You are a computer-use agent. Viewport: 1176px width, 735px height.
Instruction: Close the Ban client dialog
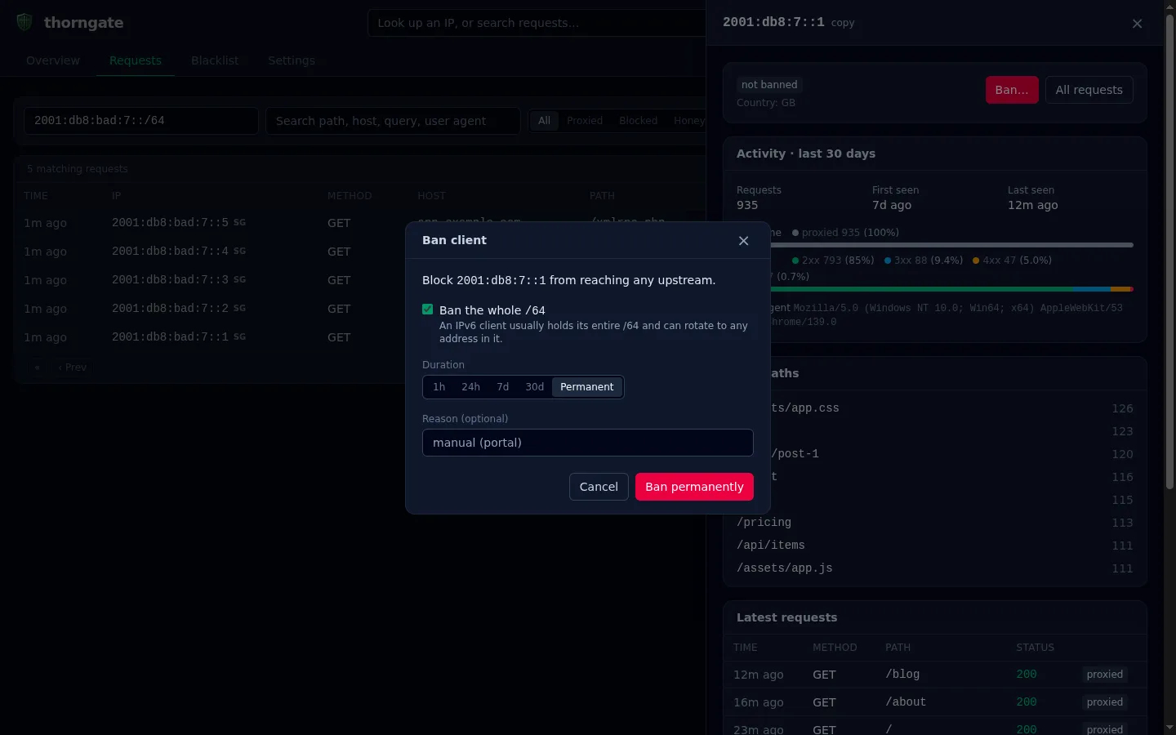(743, 241)
